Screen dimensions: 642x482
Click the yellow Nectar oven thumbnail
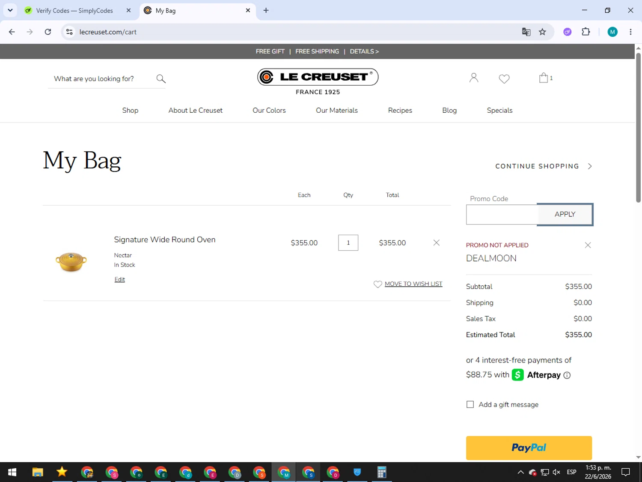(x=71, y=262)
